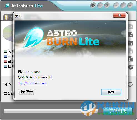Click the 开始刻录 start burning button
The width and height of the screenshot is (137, 120).
click(x=118, y=111)
